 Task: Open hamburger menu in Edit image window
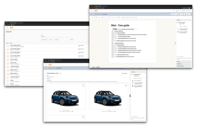click(x=46, y=65)
